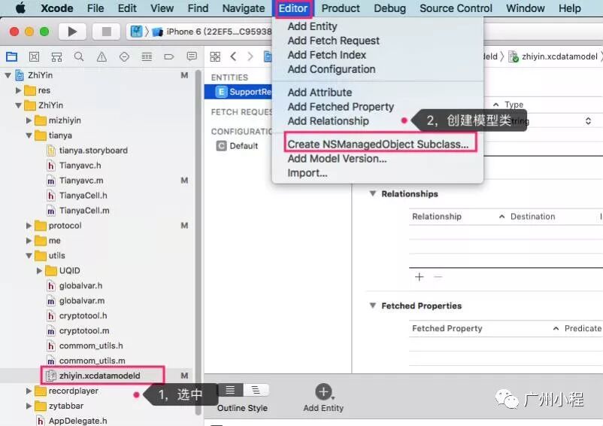Show the Project navigator
This screenshot has width=603, height=426.
click(x=11, y=56)
